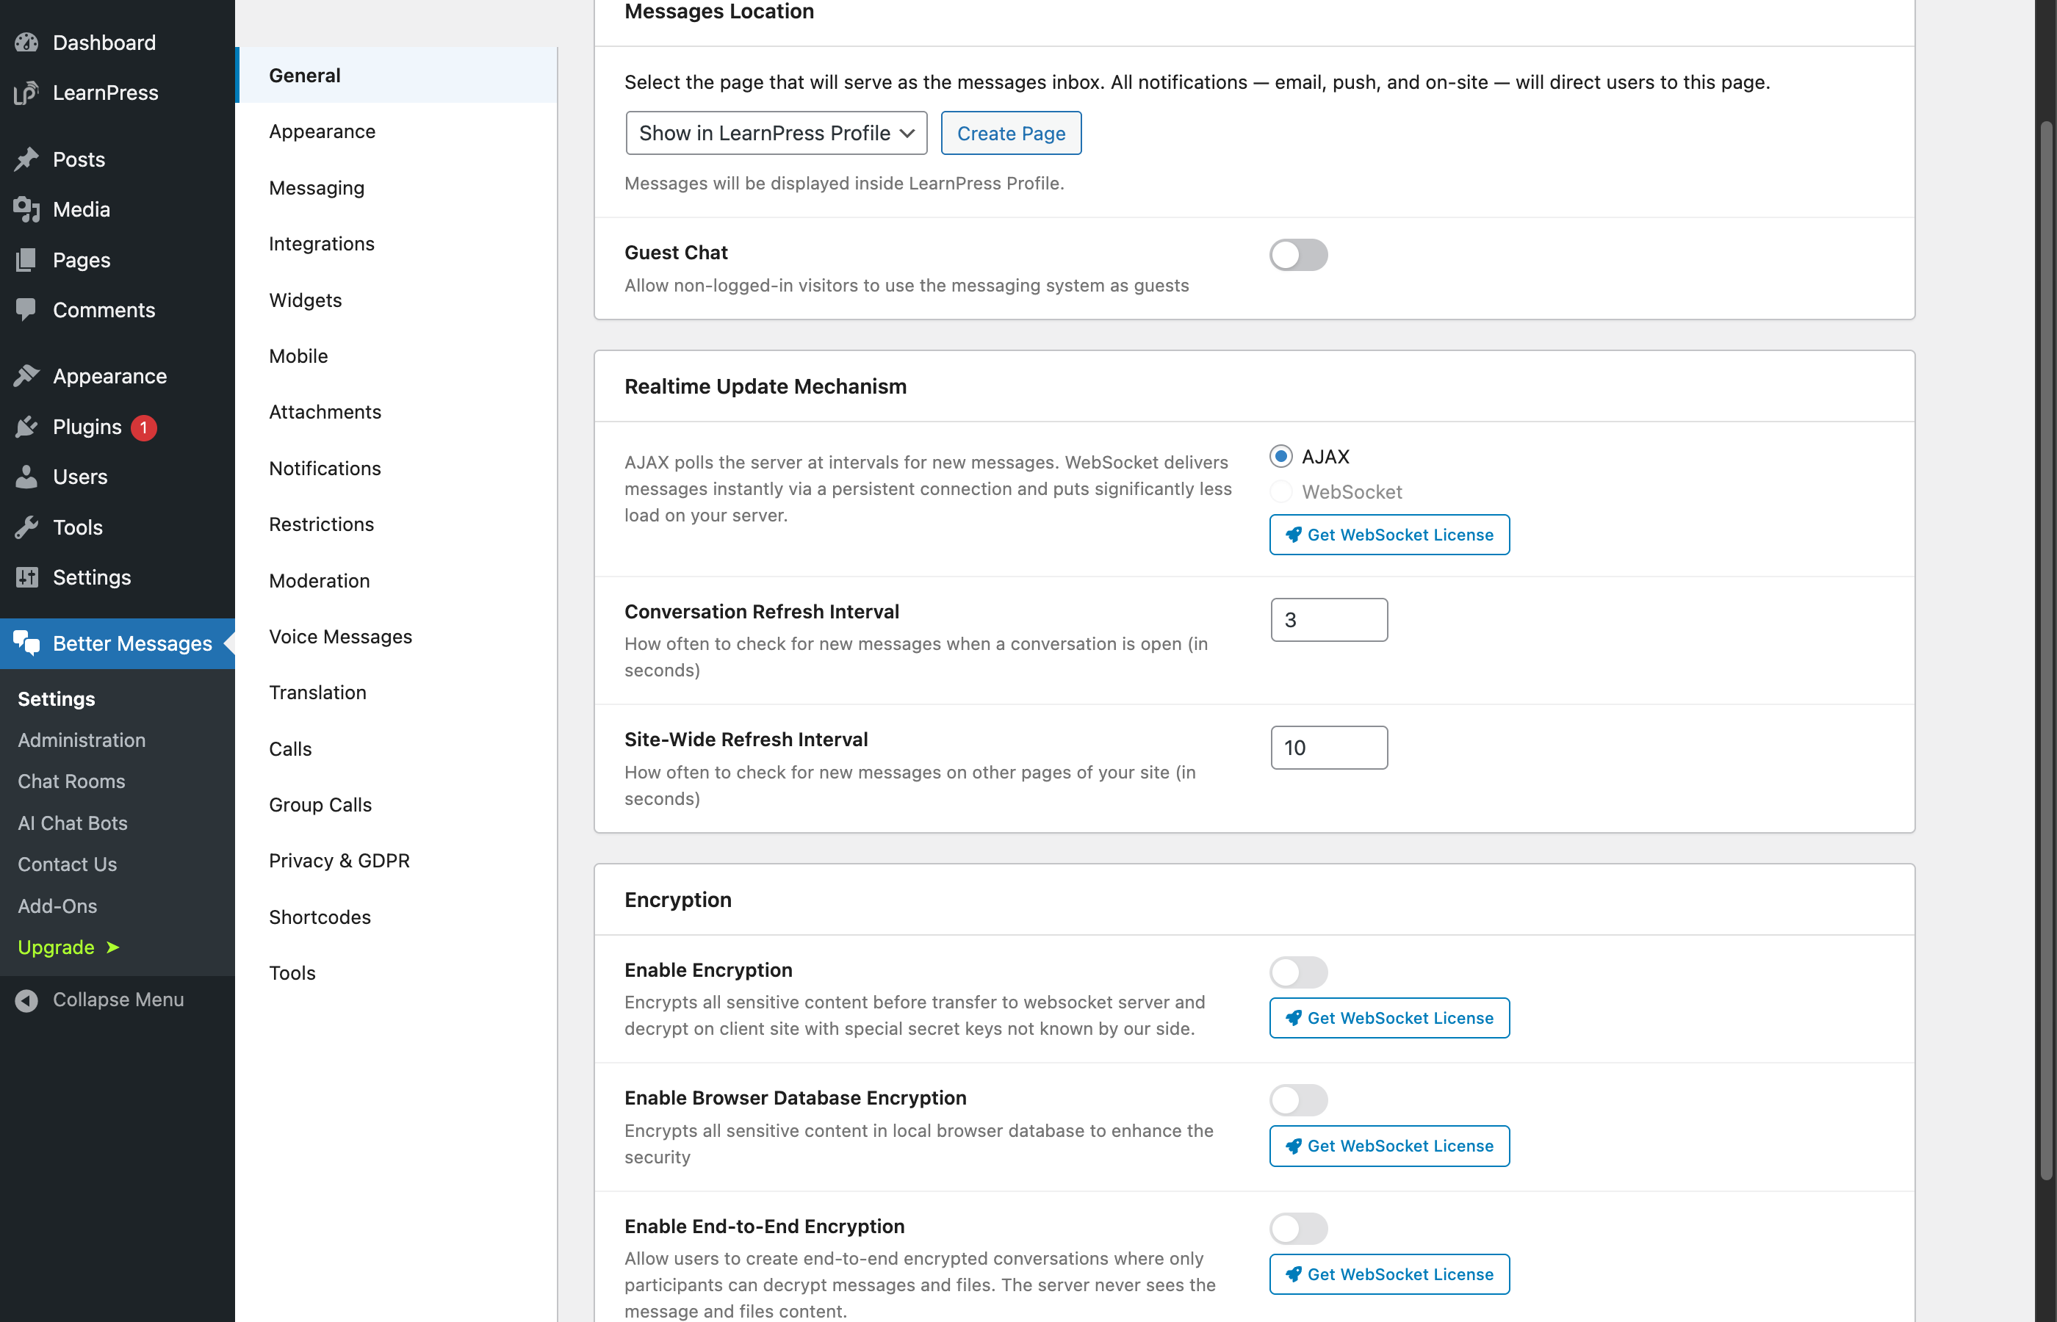Viewport: 2057px width, 1322px height.
Task: Click the Collapse Menu label
Action: (x=118, y=1000)
